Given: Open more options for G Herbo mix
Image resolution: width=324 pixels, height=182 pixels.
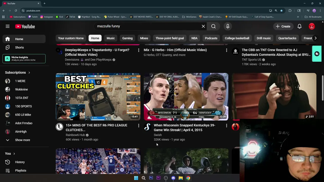Looking at the screenshot, I should point(227,50).
